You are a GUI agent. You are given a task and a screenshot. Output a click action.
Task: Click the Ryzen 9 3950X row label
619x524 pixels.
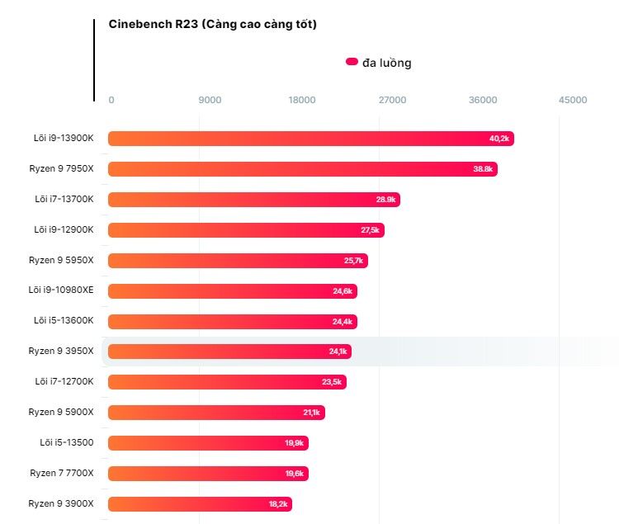61,352
